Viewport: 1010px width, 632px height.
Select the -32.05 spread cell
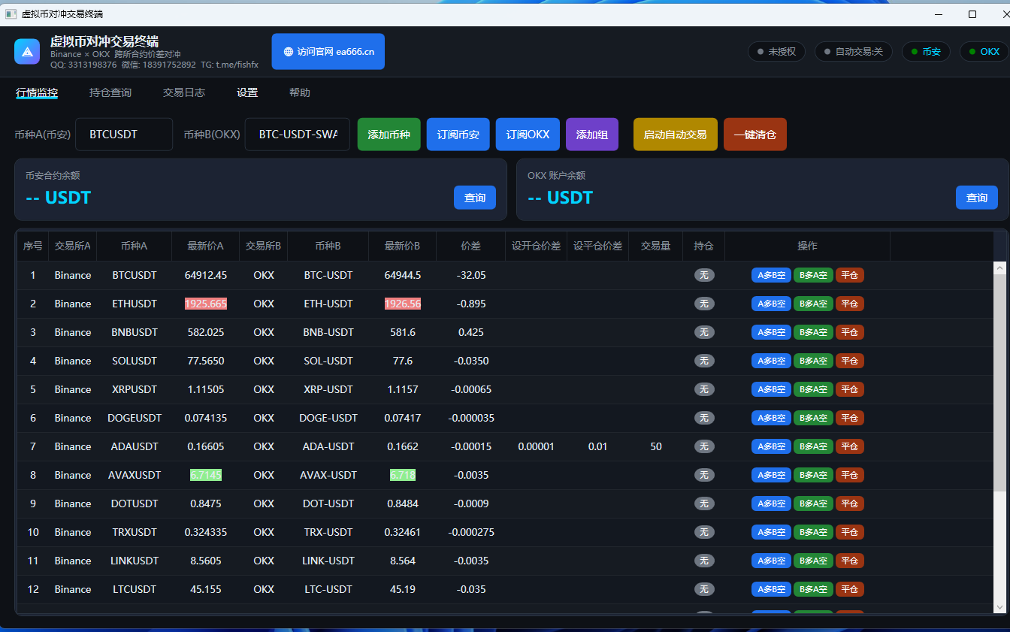pyautogui.click(x=471, y=275)
